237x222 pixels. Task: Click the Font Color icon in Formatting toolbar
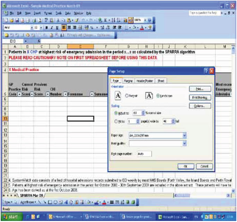[x=142, y=28]
